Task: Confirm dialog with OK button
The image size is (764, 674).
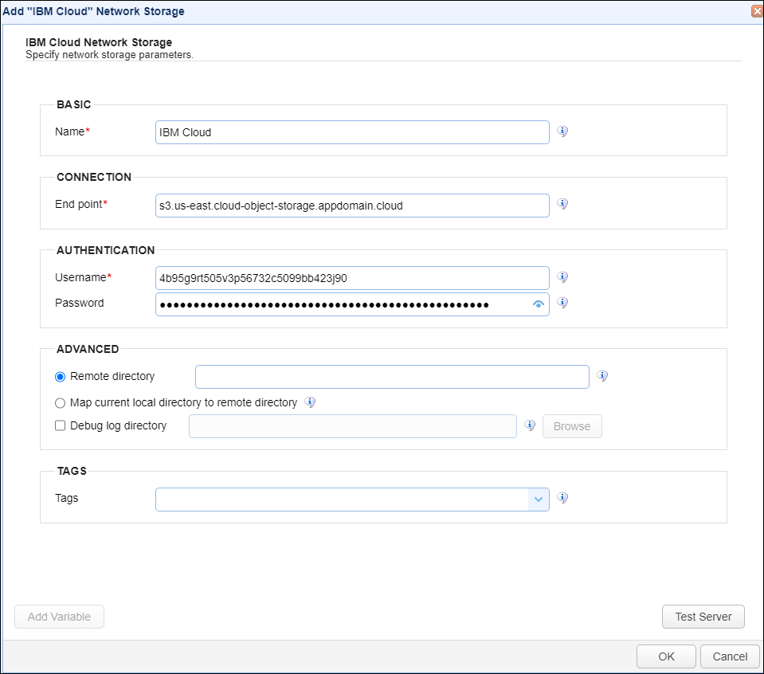Action: [666, 656]
